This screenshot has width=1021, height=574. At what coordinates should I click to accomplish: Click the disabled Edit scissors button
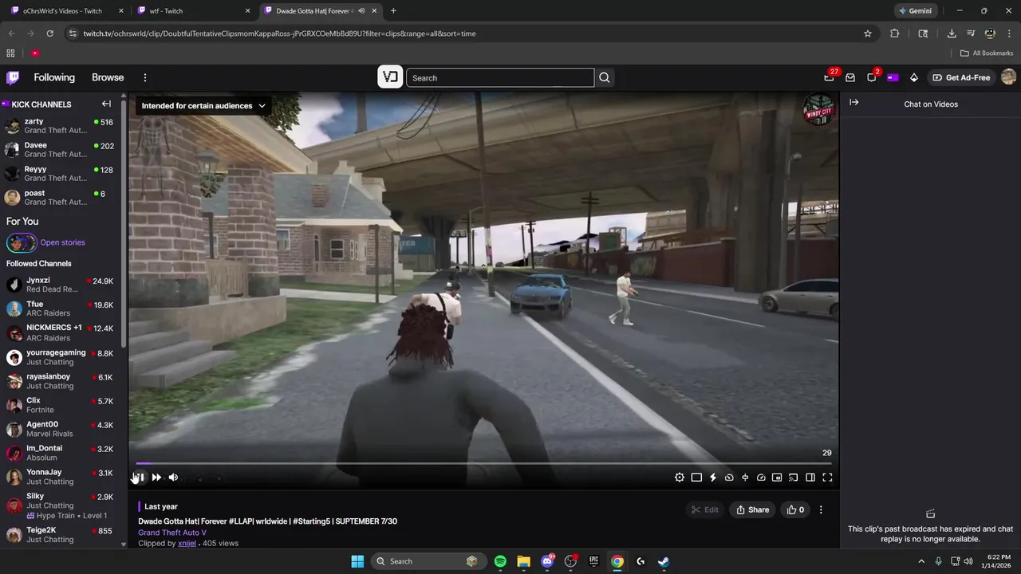pos(705,509)
